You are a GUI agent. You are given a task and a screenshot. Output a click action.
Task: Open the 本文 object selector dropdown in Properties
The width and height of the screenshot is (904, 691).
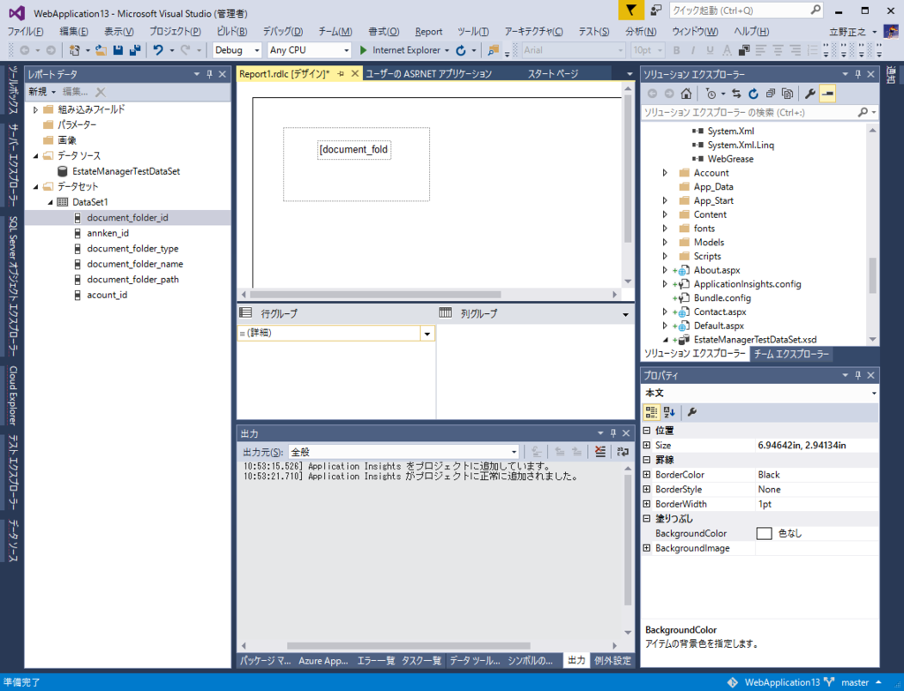pyautogui.click(x=874, y=393)
